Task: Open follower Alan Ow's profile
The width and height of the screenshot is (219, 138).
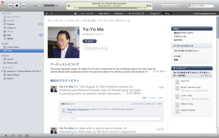Action: click(x=185, y=81)
